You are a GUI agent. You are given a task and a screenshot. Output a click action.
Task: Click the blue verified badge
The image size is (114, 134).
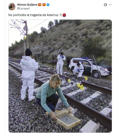click(x=48, y=5)
